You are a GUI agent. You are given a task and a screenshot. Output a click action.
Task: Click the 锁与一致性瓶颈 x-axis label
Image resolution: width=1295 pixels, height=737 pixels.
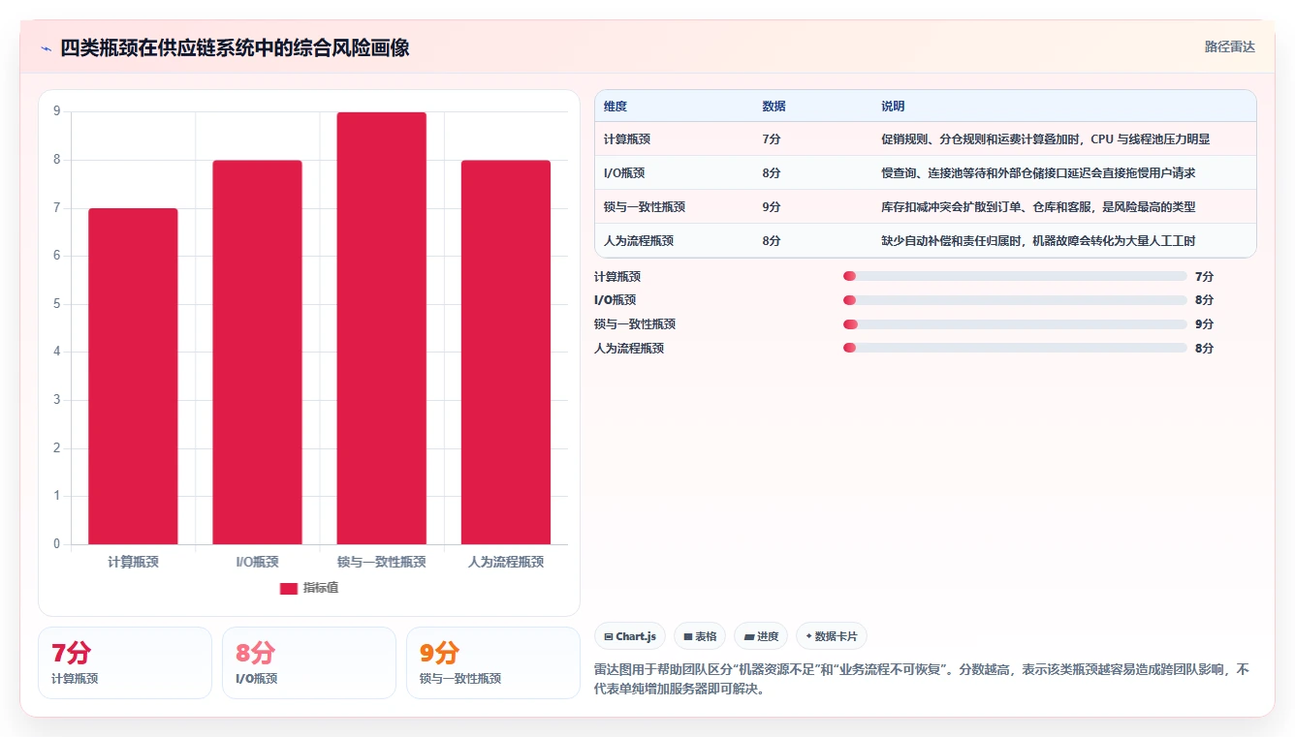coord(382,562)
